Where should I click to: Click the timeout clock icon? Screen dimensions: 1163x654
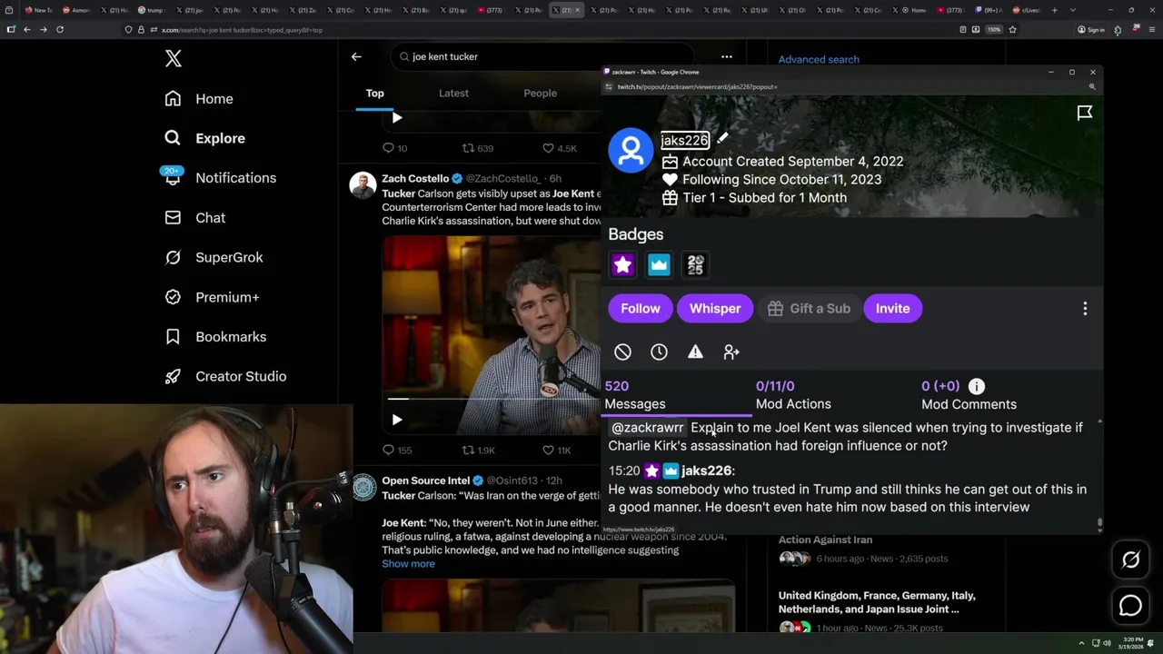pos(659,352)
